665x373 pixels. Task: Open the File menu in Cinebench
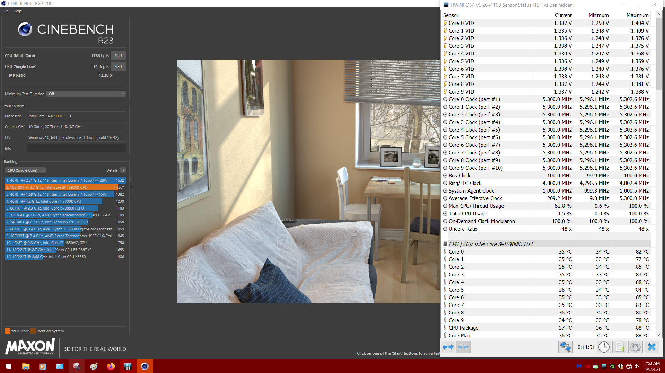tap(6, 11)
